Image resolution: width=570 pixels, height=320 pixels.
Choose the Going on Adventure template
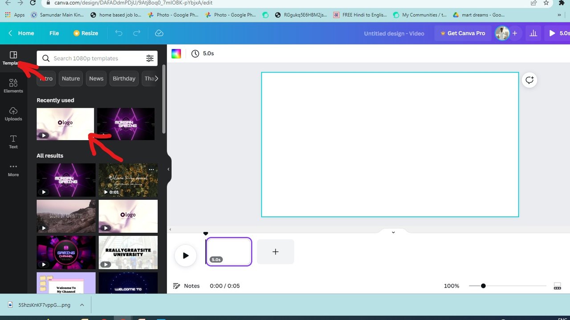[x=66, y=216]
